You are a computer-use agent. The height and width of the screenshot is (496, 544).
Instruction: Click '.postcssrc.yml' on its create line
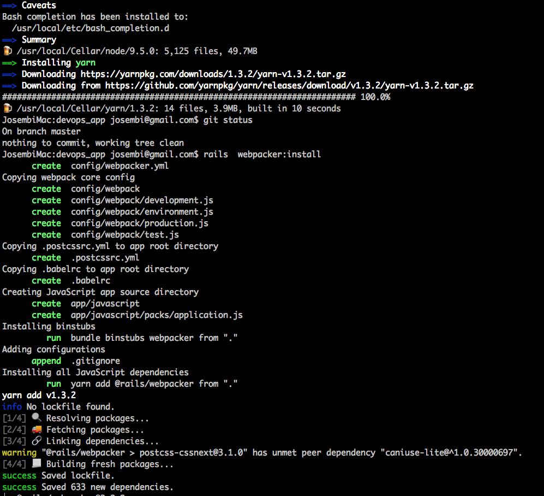105,257
